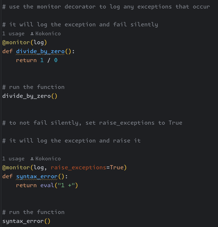Click Kokonico author label above divide_by_zero
The height and width of the screenshot is (227, 218).
point(48,34)
